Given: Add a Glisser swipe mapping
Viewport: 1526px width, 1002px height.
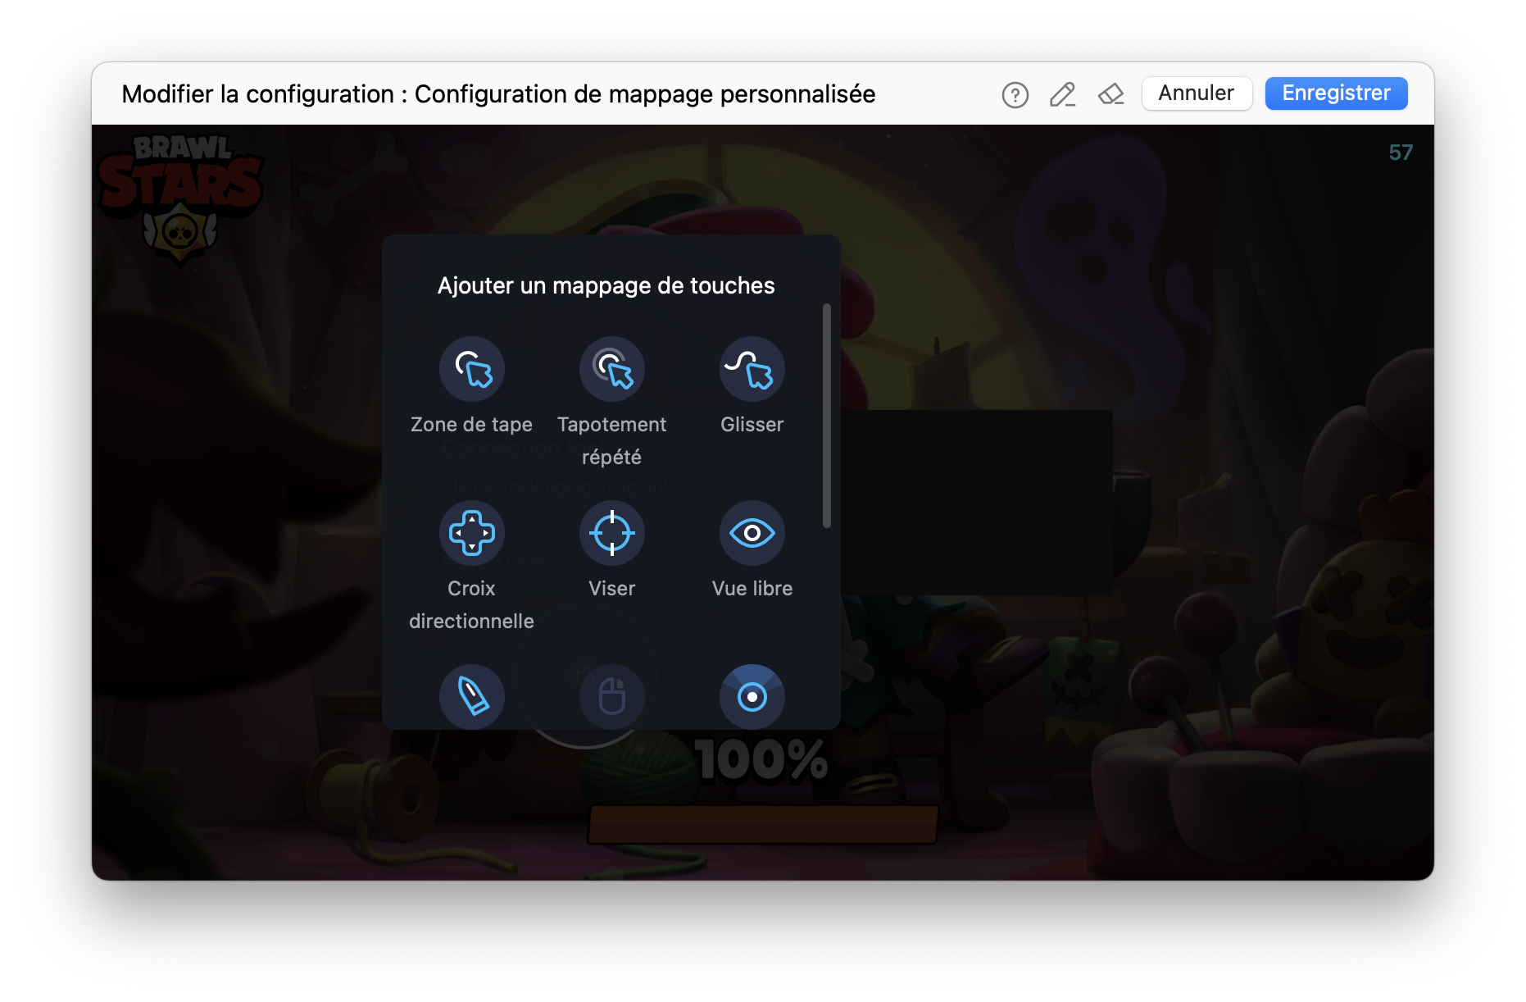Looking at the screenshot, I should pyautogui.click(x=752, y=369).
